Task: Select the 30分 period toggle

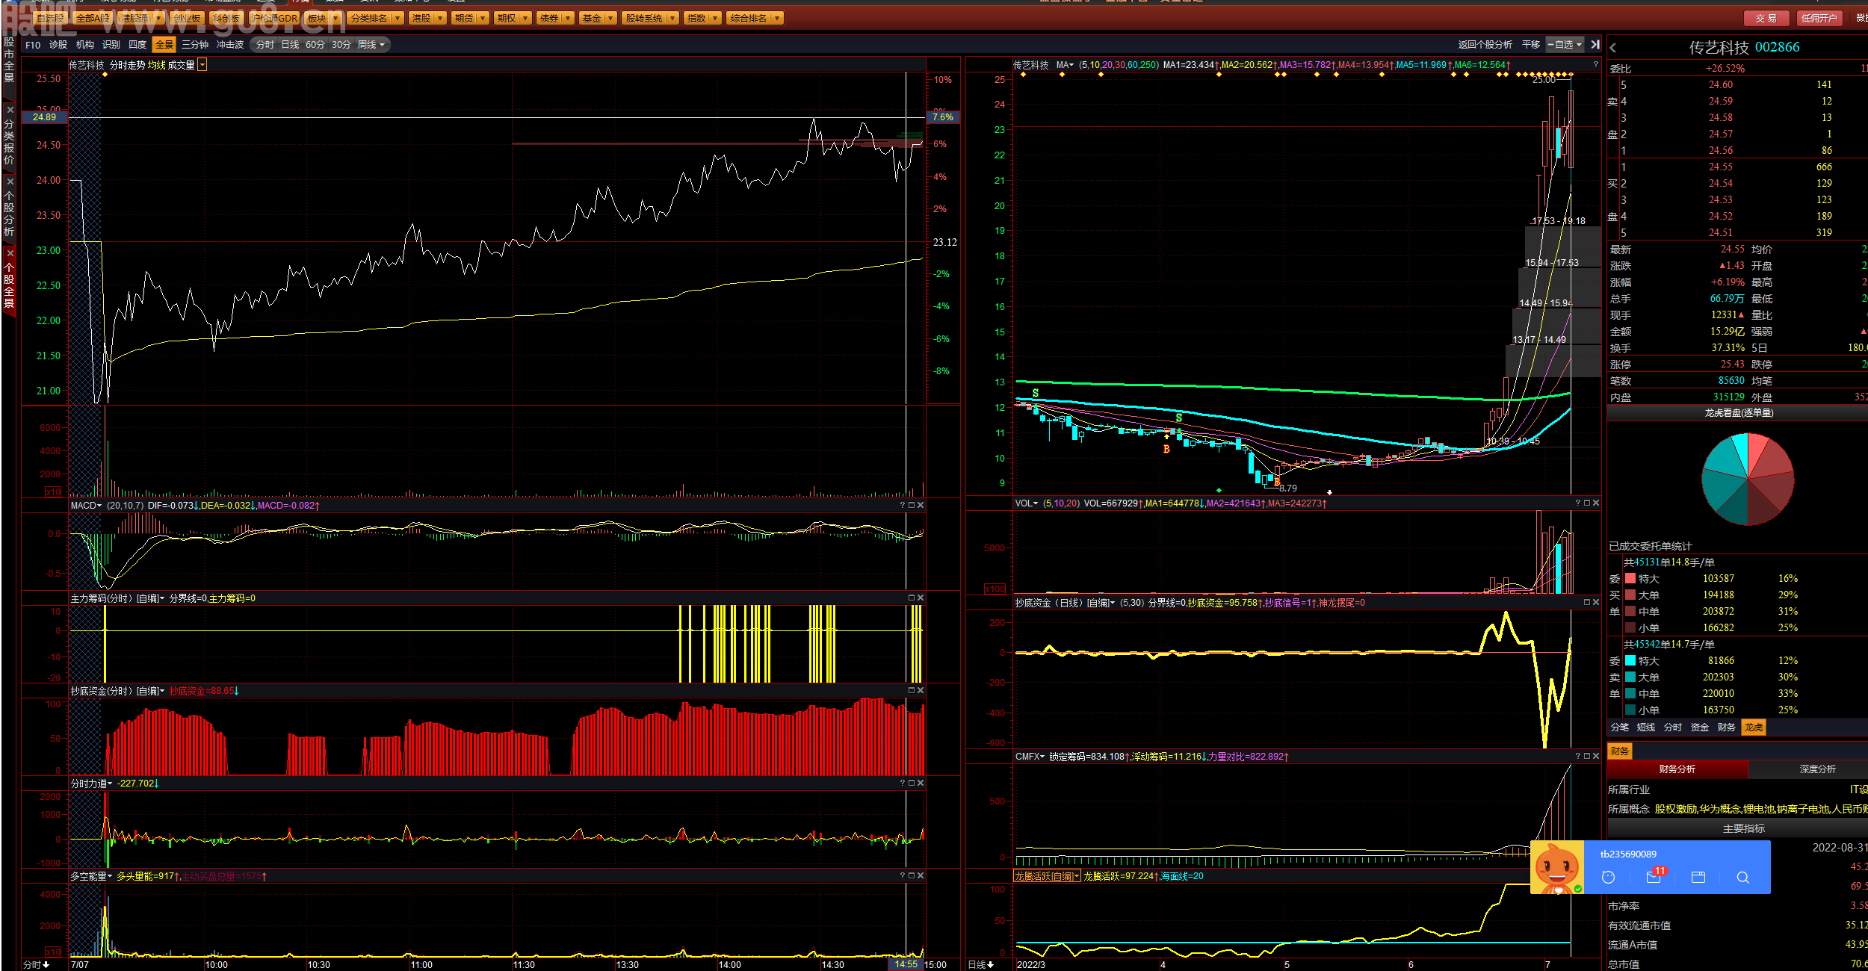Action: tap(341, 45)
